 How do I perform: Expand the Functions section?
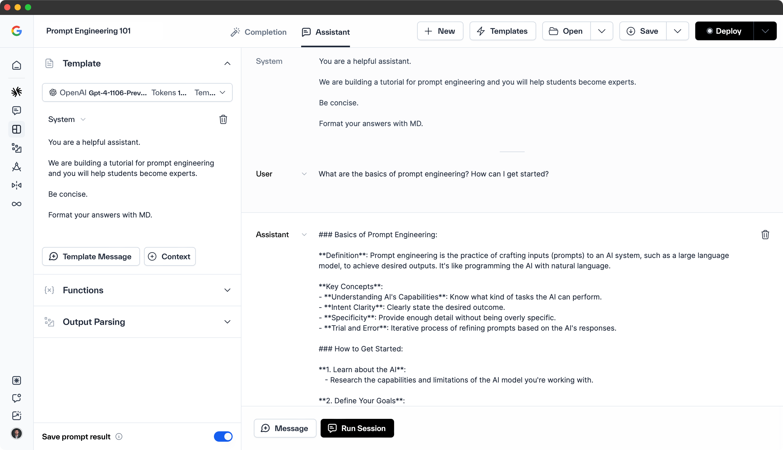pos(227,290)
